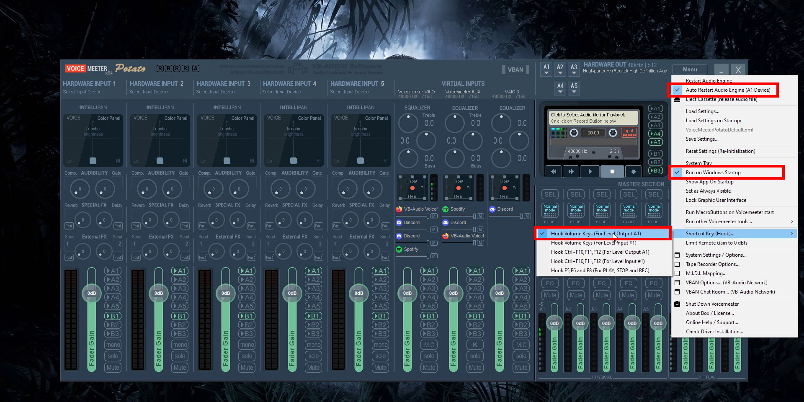Select input device for Hardware Input 1

tap(82, 92)
